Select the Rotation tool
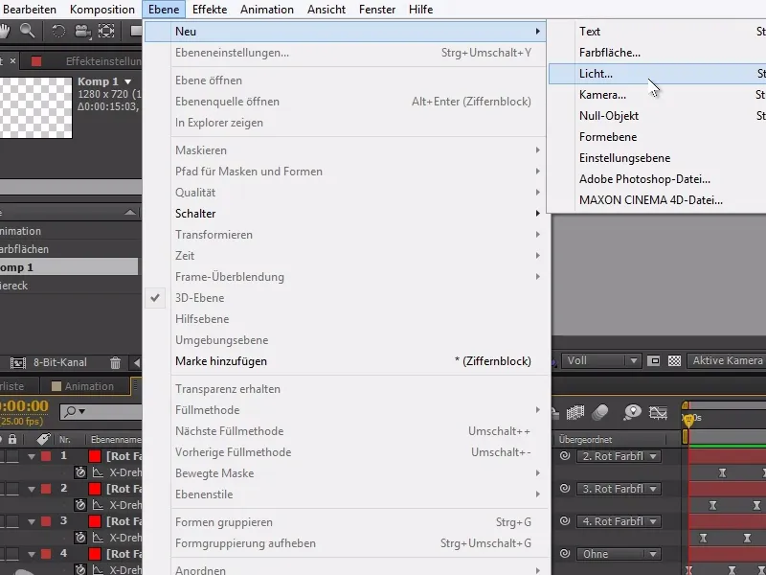The image size is (766, 575). pyautogui.click(x=57, y=29)
